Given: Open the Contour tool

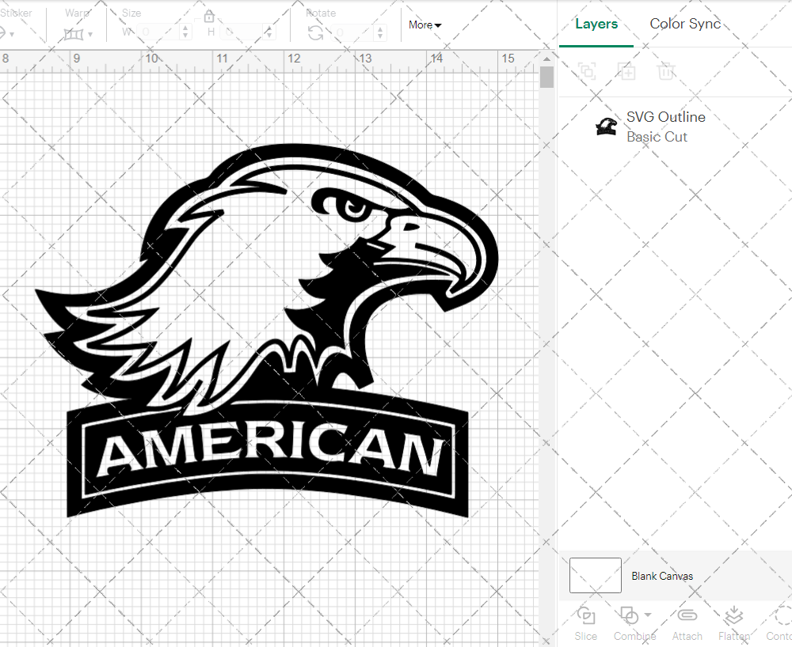Looking at the screenshot, I should [780, 622].
